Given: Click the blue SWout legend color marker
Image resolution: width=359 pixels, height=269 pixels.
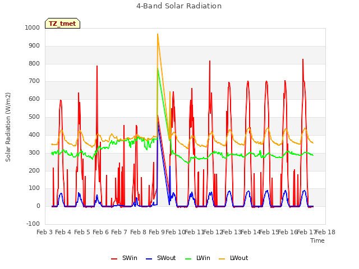Looking at the screenshot, I should pyautogui.click(x=149, y=259).
